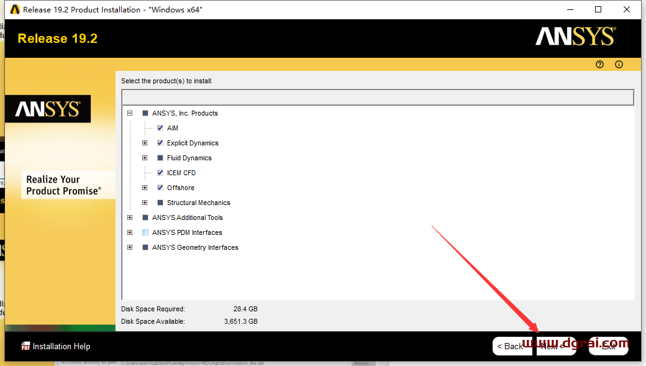
Task: Click the '3,651.3 GB' disk space available value
Action: click(x=241, y=321)
